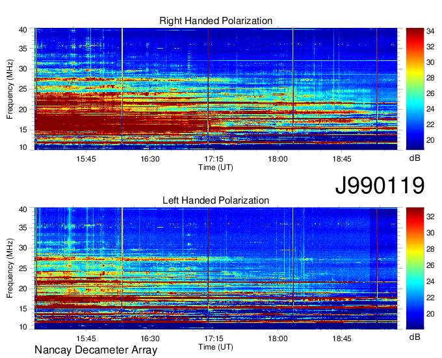Click the right-handed polarization spectrogram plot
This screenshot has width=442, height=358.
216,89
